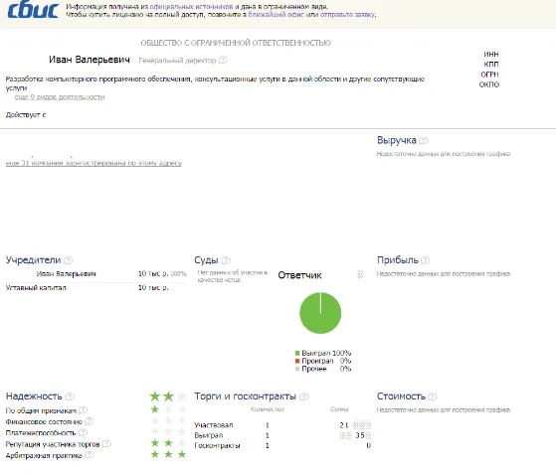Image resolution: width=556 pixels, height=474 pixels.
Task: Open help icon next to Прибыль
Action: coord(425,260)
